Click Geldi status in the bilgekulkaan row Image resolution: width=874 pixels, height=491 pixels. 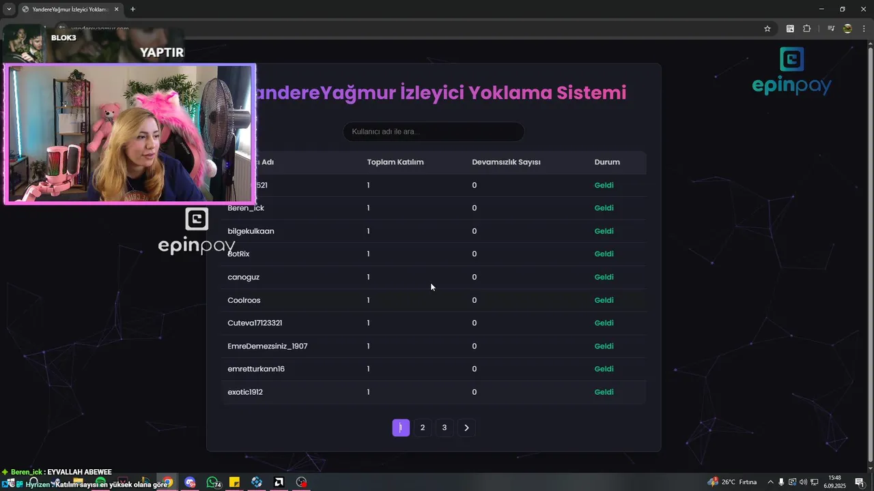[604, 231]
